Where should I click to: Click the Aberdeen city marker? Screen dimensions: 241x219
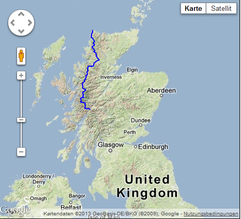click(161, 96)
